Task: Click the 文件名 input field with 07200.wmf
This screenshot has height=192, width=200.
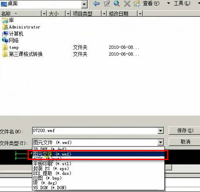Action: click(x=95, y=131)
